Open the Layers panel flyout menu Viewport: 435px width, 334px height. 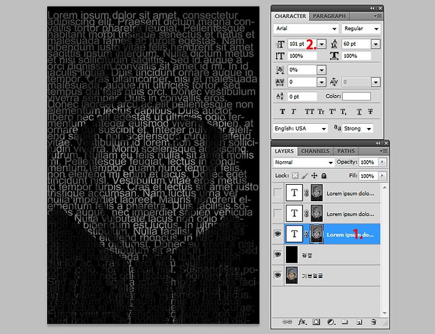384,151
